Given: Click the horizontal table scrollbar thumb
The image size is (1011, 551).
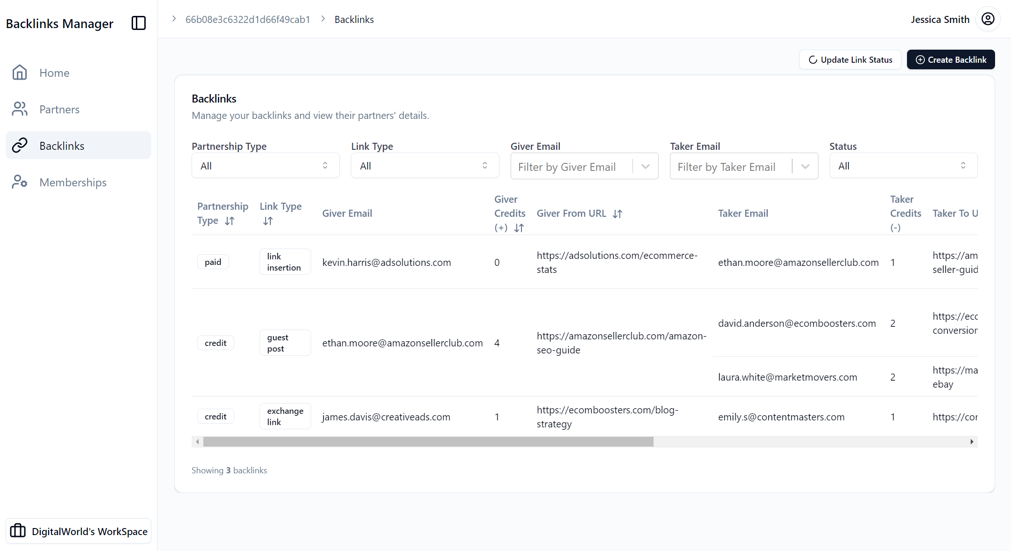Looking at the screenshot, I should [428, 441].
